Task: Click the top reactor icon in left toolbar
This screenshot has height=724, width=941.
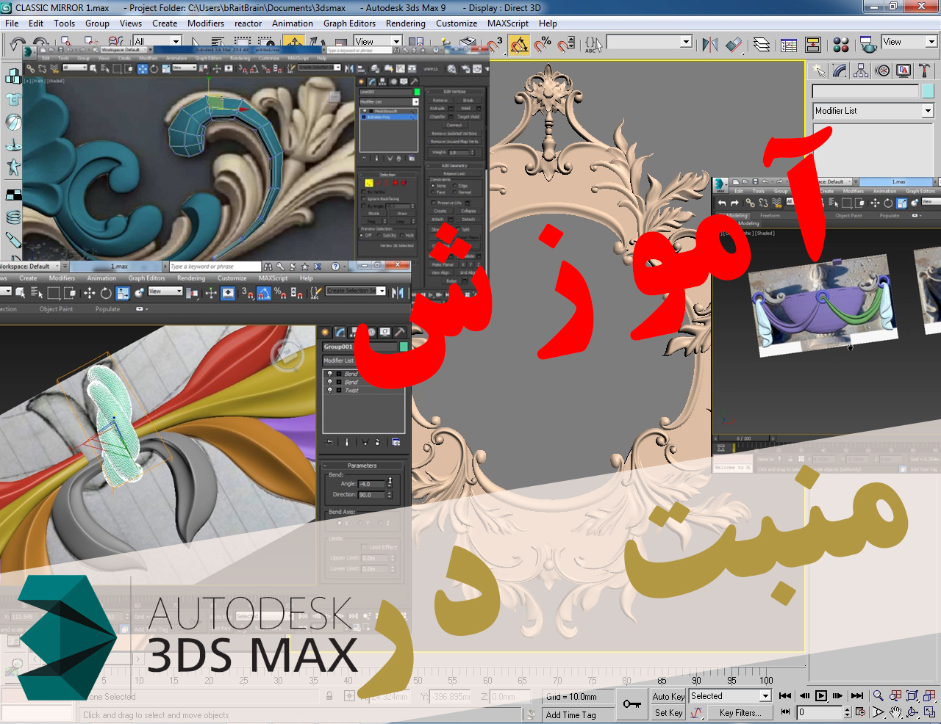Action: point(12,76)
